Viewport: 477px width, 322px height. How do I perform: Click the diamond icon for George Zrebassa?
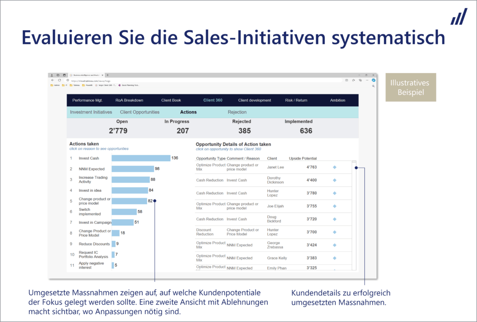click(334, 245)
